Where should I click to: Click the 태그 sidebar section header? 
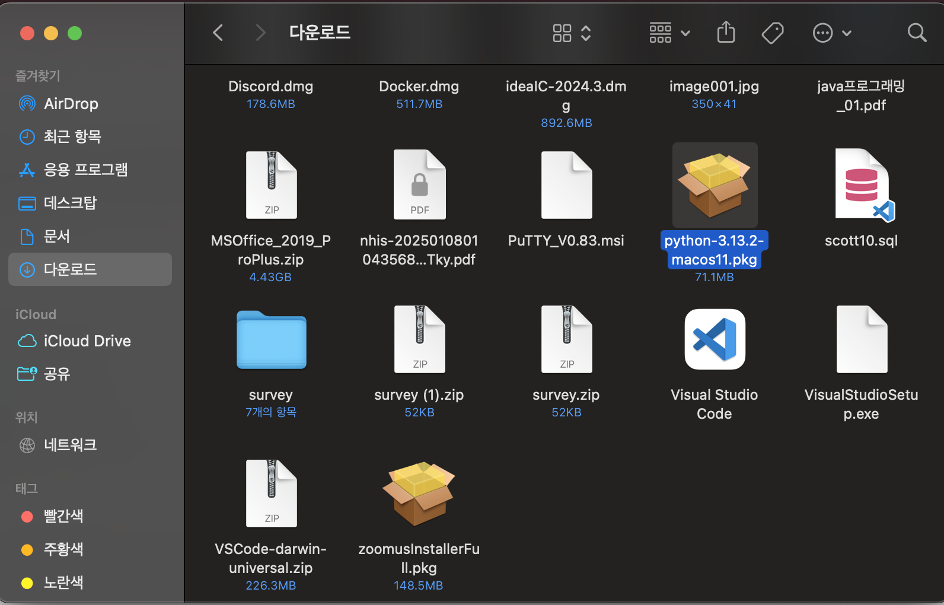[x=26, y=489]
